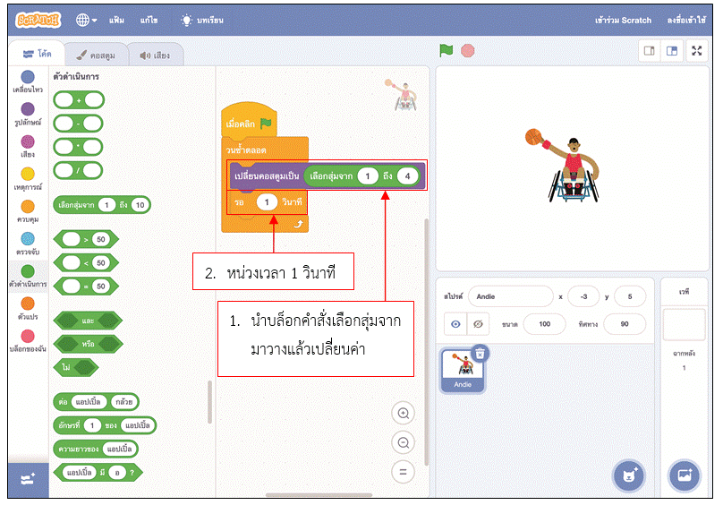Reset workspace zoom with equals icon
Image resolution: width=723 pixels, height=505 pixels.
[x=404, y=472]
